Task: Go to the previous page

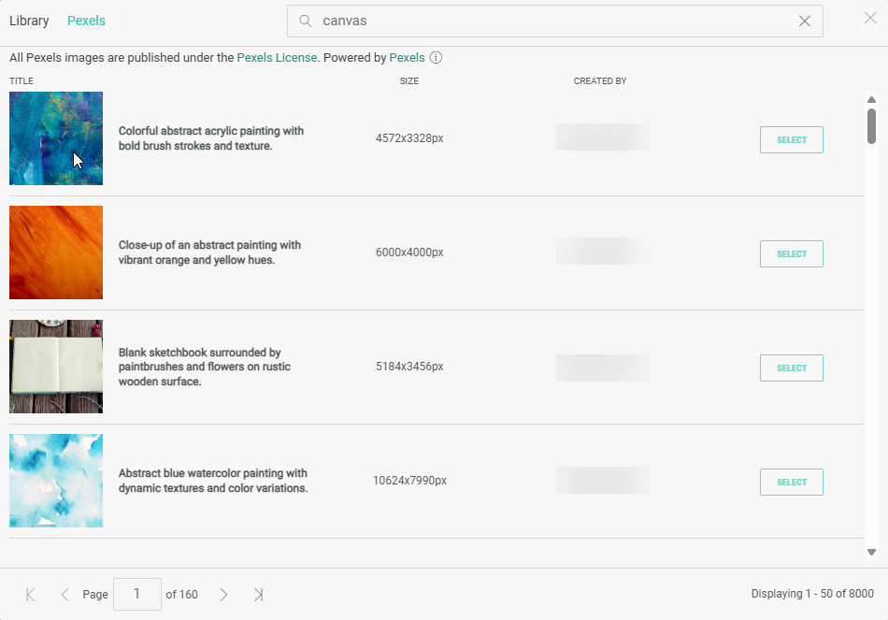Action: [64, 595]
